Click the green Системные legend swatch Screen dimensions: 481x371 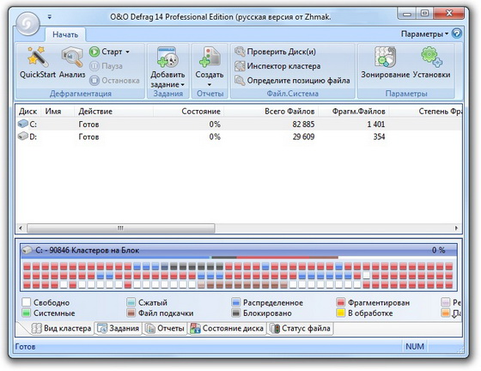pyautogui.click(x=27, y=313)
